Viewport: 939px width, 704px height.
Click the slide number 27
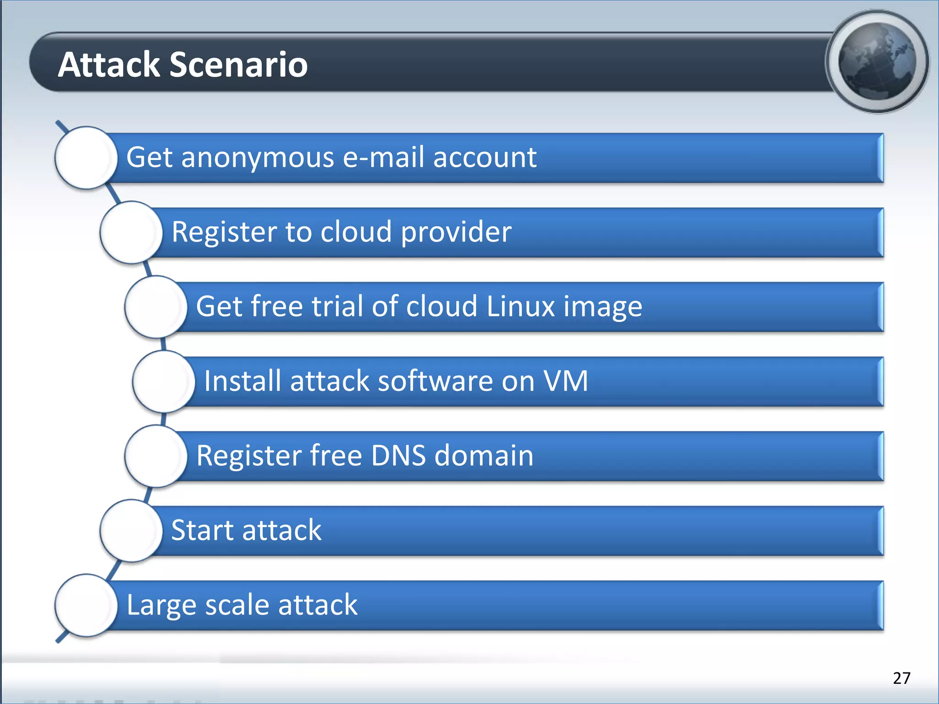click(901, 678)
